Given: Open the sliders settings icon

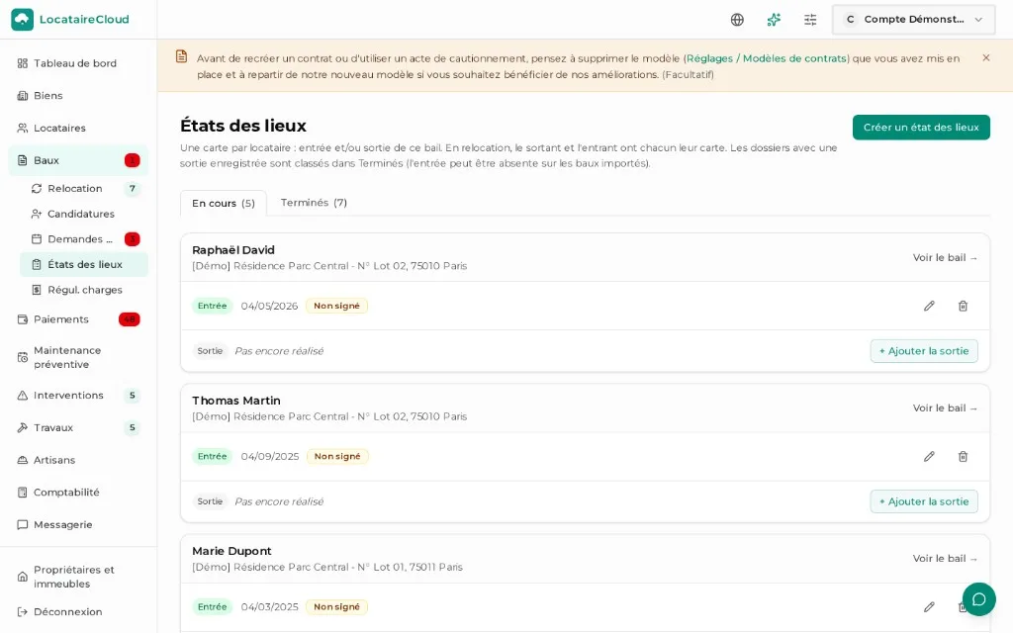Looking at the screenshot, I should click(x=810, y=20).
